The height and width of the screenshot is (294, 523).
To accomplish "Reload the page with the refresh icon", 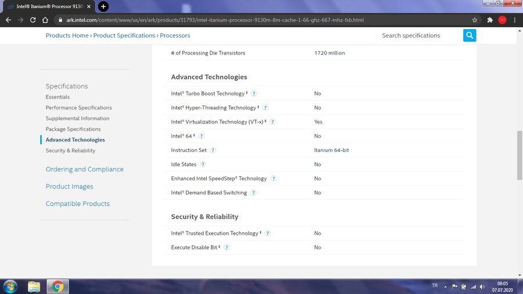I will click(x=33, y=20).
